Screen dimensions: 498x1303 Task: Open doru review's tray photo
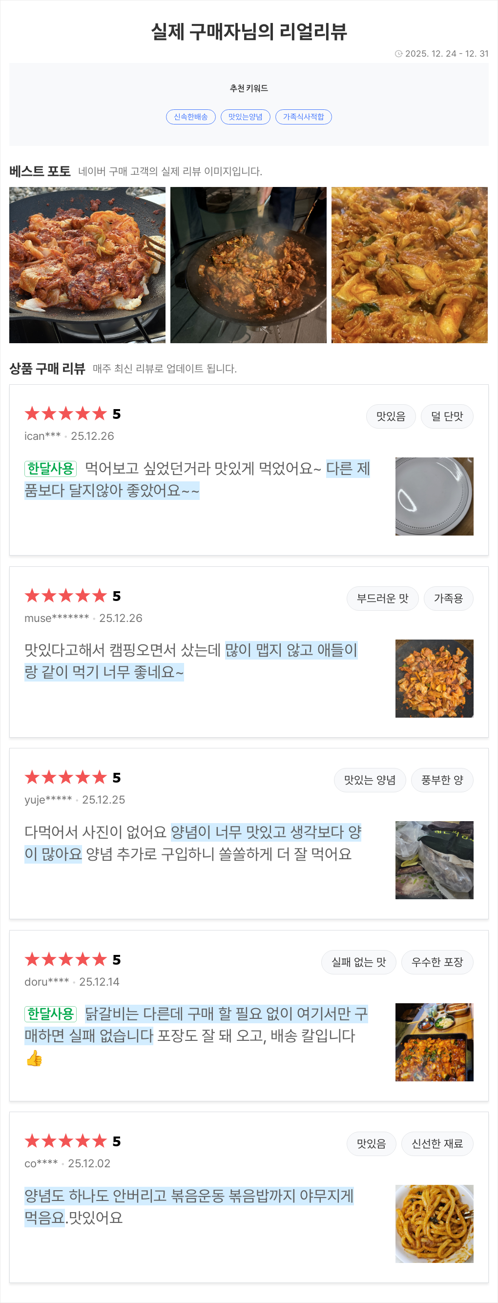coord(434,1042)
